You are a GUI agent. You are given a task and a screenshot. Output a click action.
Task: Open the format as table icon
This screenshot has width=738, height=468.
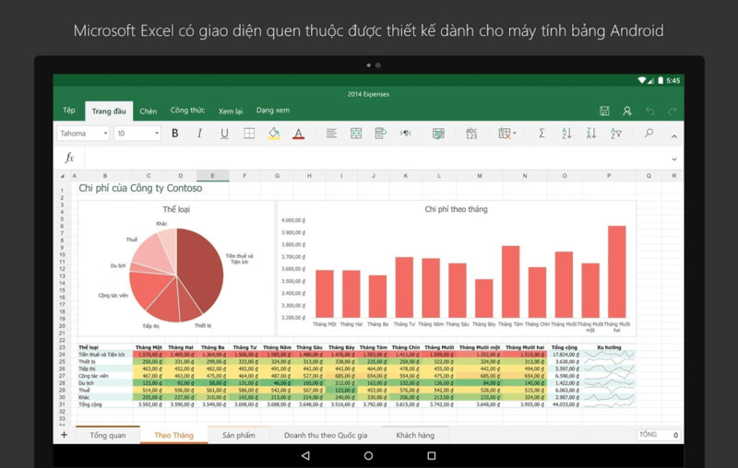point(439,134)
